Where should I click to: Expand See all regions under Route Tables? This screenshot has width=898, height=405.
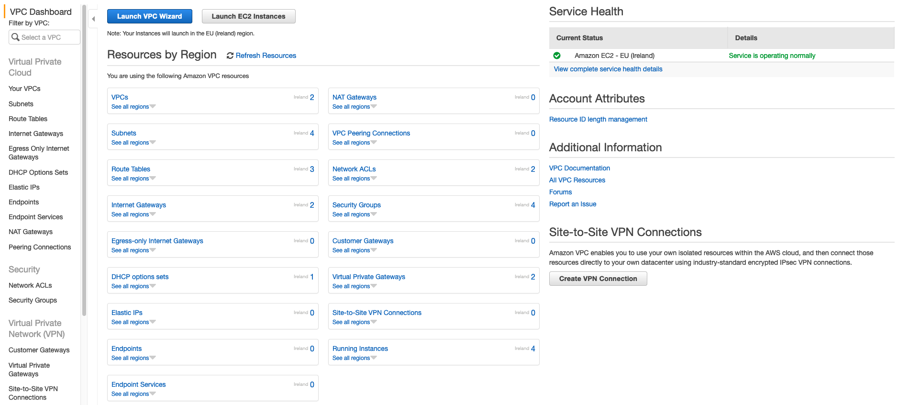pyautogui.click(x=133, y=179)
